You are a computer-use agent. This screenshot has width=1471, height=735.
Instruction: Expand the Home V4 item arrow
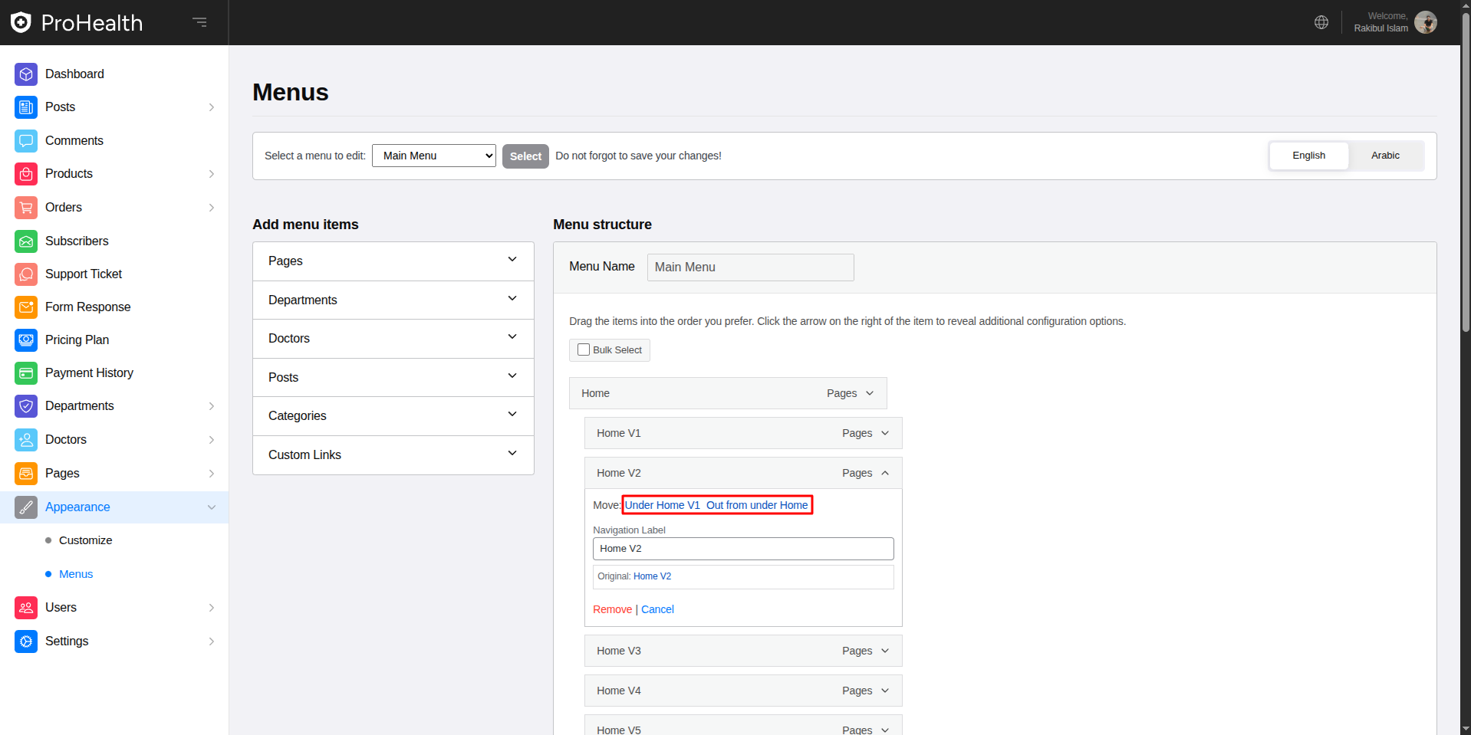tap(885, 691)
